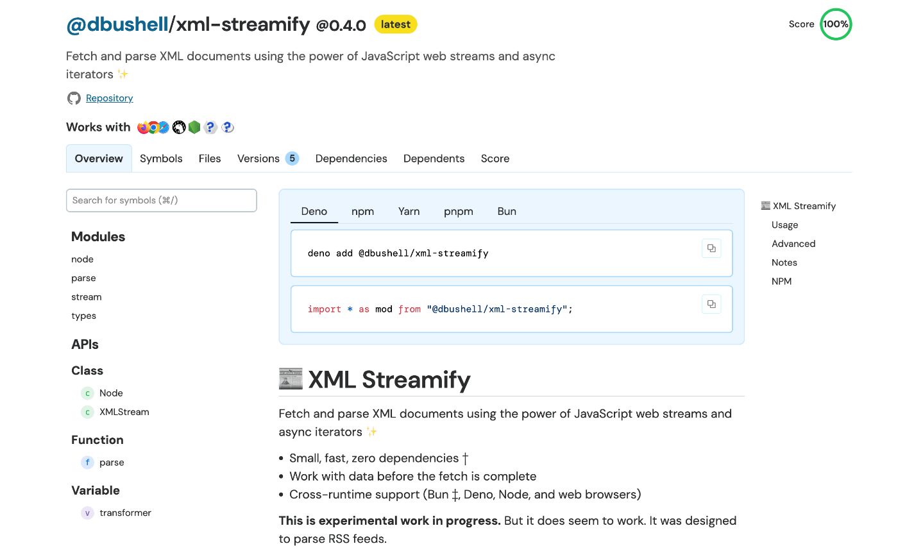
Task: Click the 'Small, fast, zero dependencies' bullet
Action: pos(379,458)
